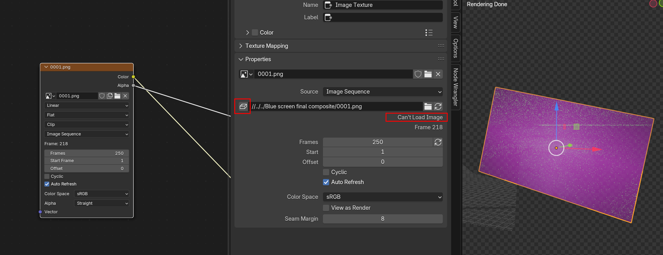The image size is (663, 255).
Task: Expand the Color subpanel arrow
Action: 248,33
